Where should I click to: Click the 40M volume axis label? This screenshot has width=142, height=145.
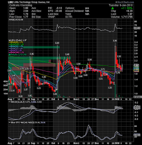(x=5, y=82)
